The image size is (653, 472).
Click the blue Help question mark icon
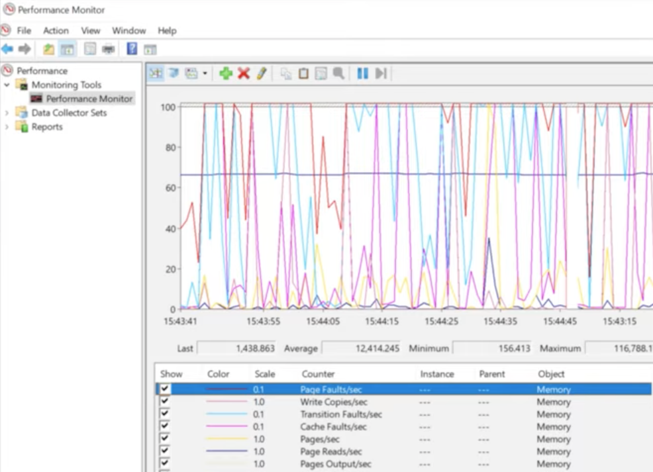pos(132,49)
